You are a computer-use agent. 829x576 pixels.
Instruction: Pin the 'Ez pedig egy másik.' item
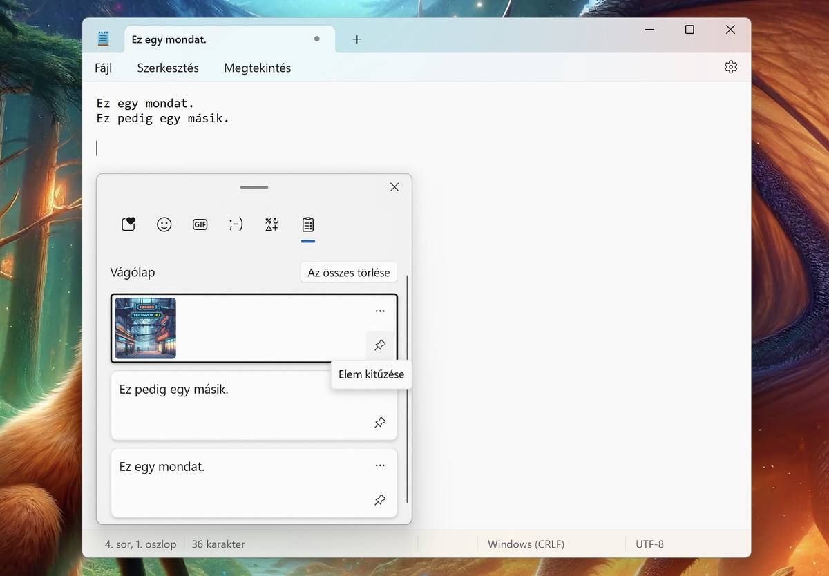[x=380, y=423]
